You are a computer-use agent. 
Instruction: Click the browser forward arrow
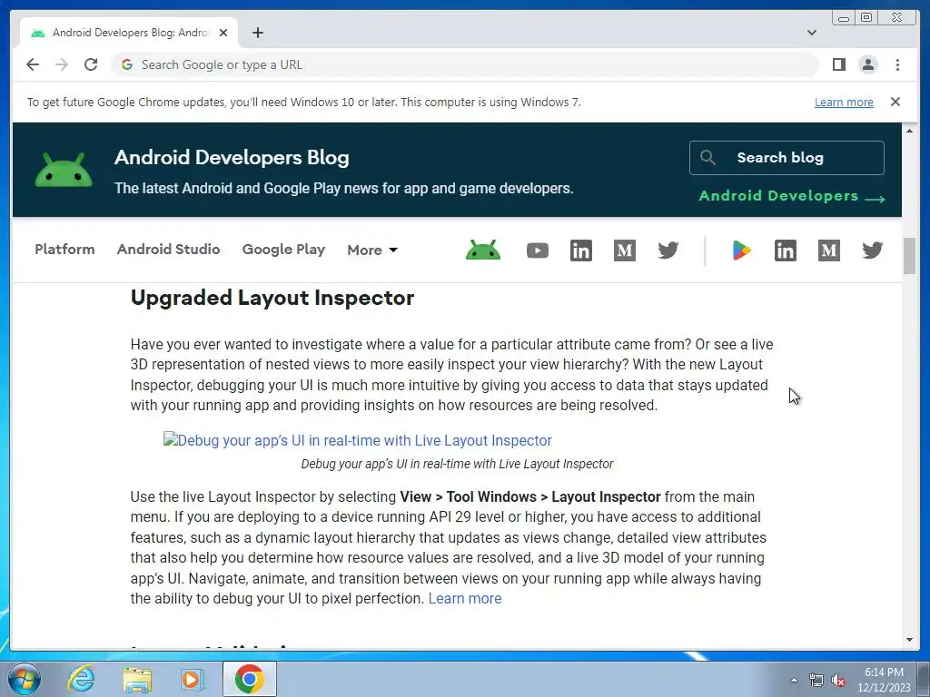click(x=62, y=64)
